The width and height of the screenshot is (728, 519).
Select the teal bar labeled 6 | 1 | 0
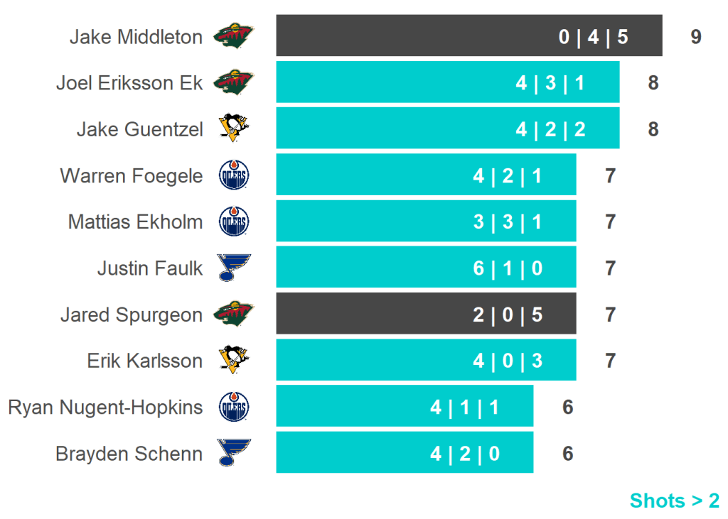(426, 267)
